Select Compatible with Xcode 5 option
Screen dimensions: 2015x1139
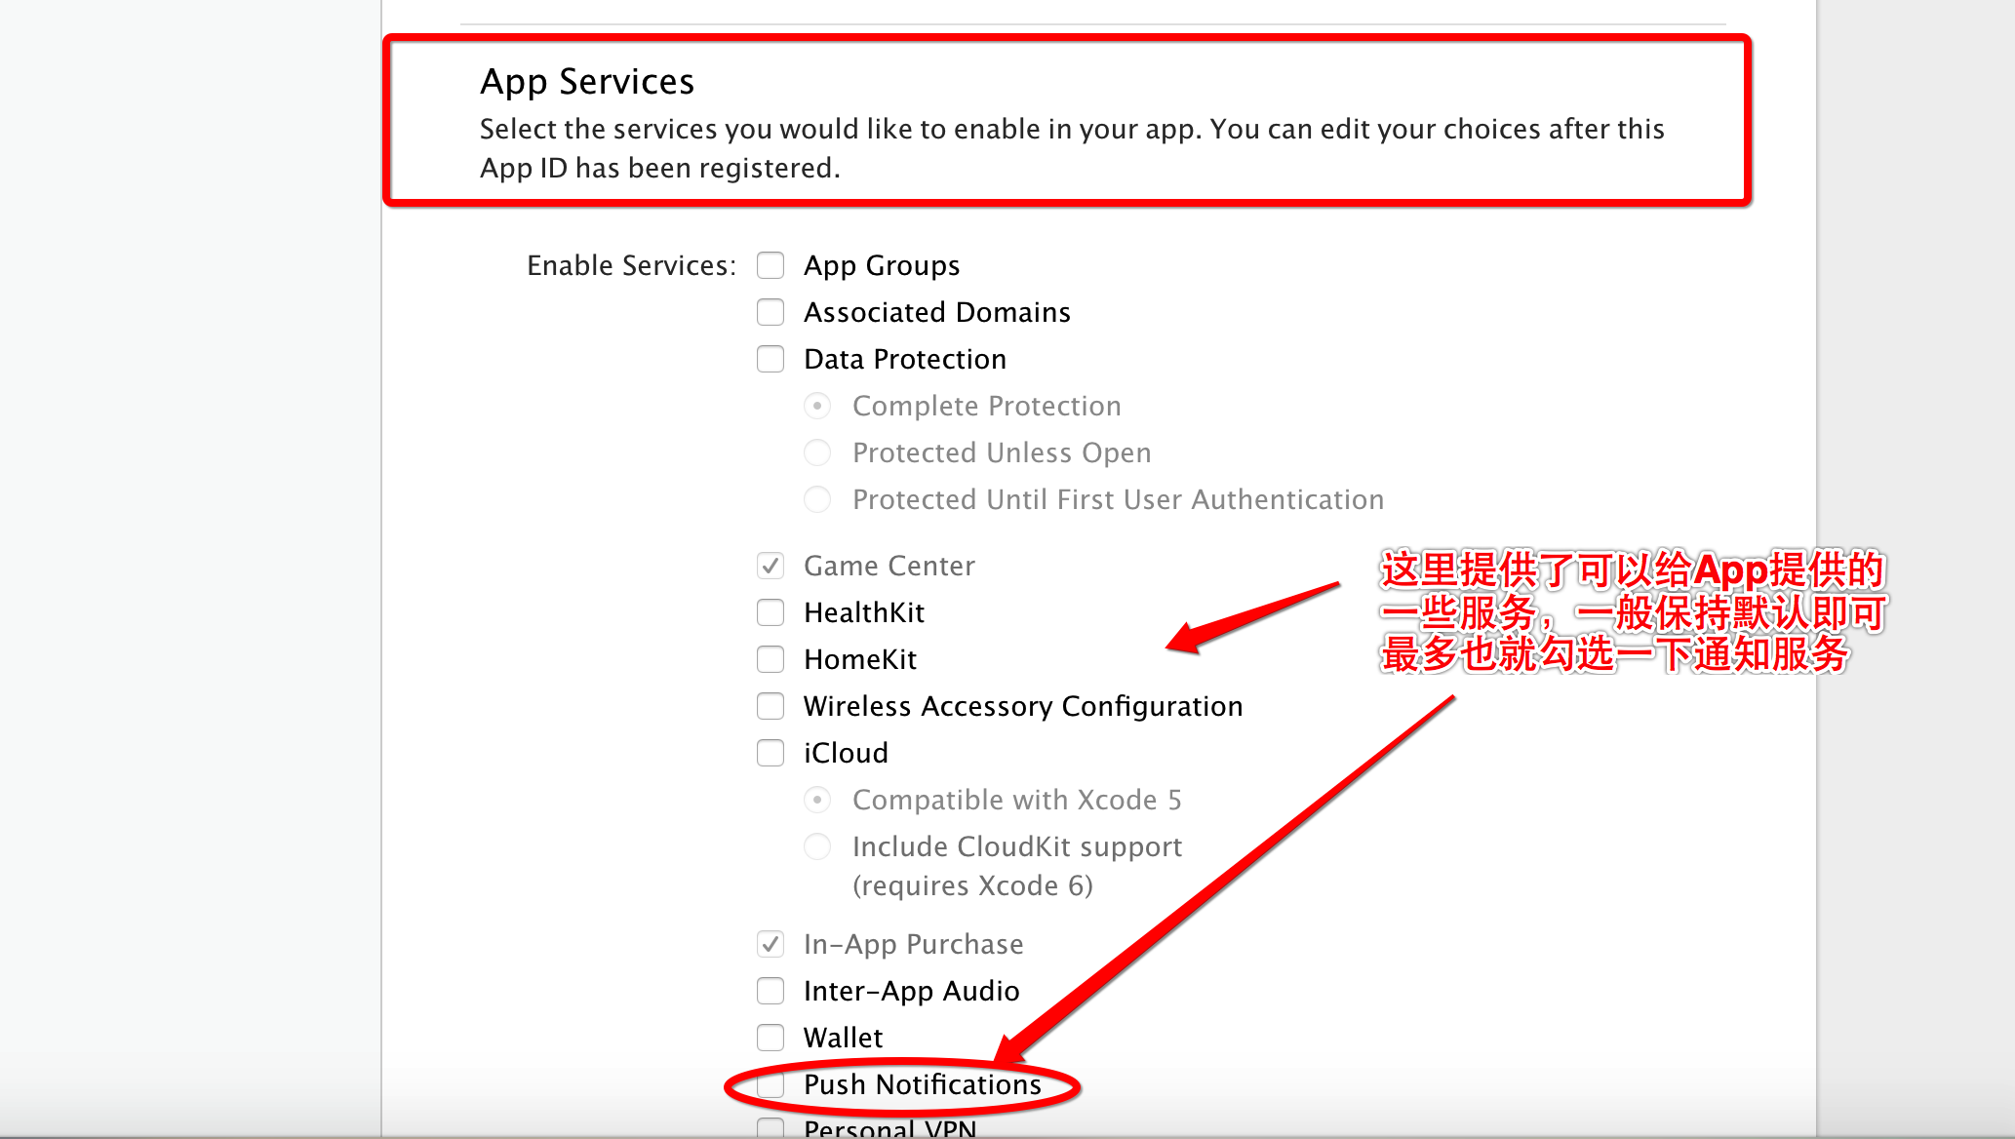[819, 799]
